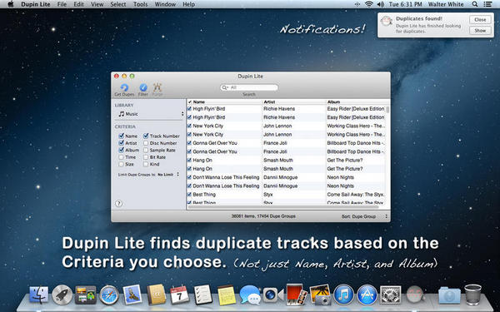Image resolution: width=500 pixels, height=312 pixels.
Task: Open Contacts address book in the Dock
Action: click(x=157, y=295)
